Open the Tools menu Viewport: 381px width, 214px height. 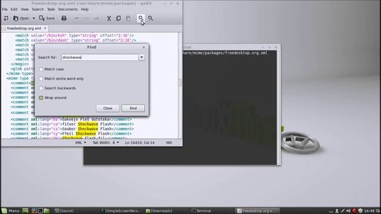51,10
